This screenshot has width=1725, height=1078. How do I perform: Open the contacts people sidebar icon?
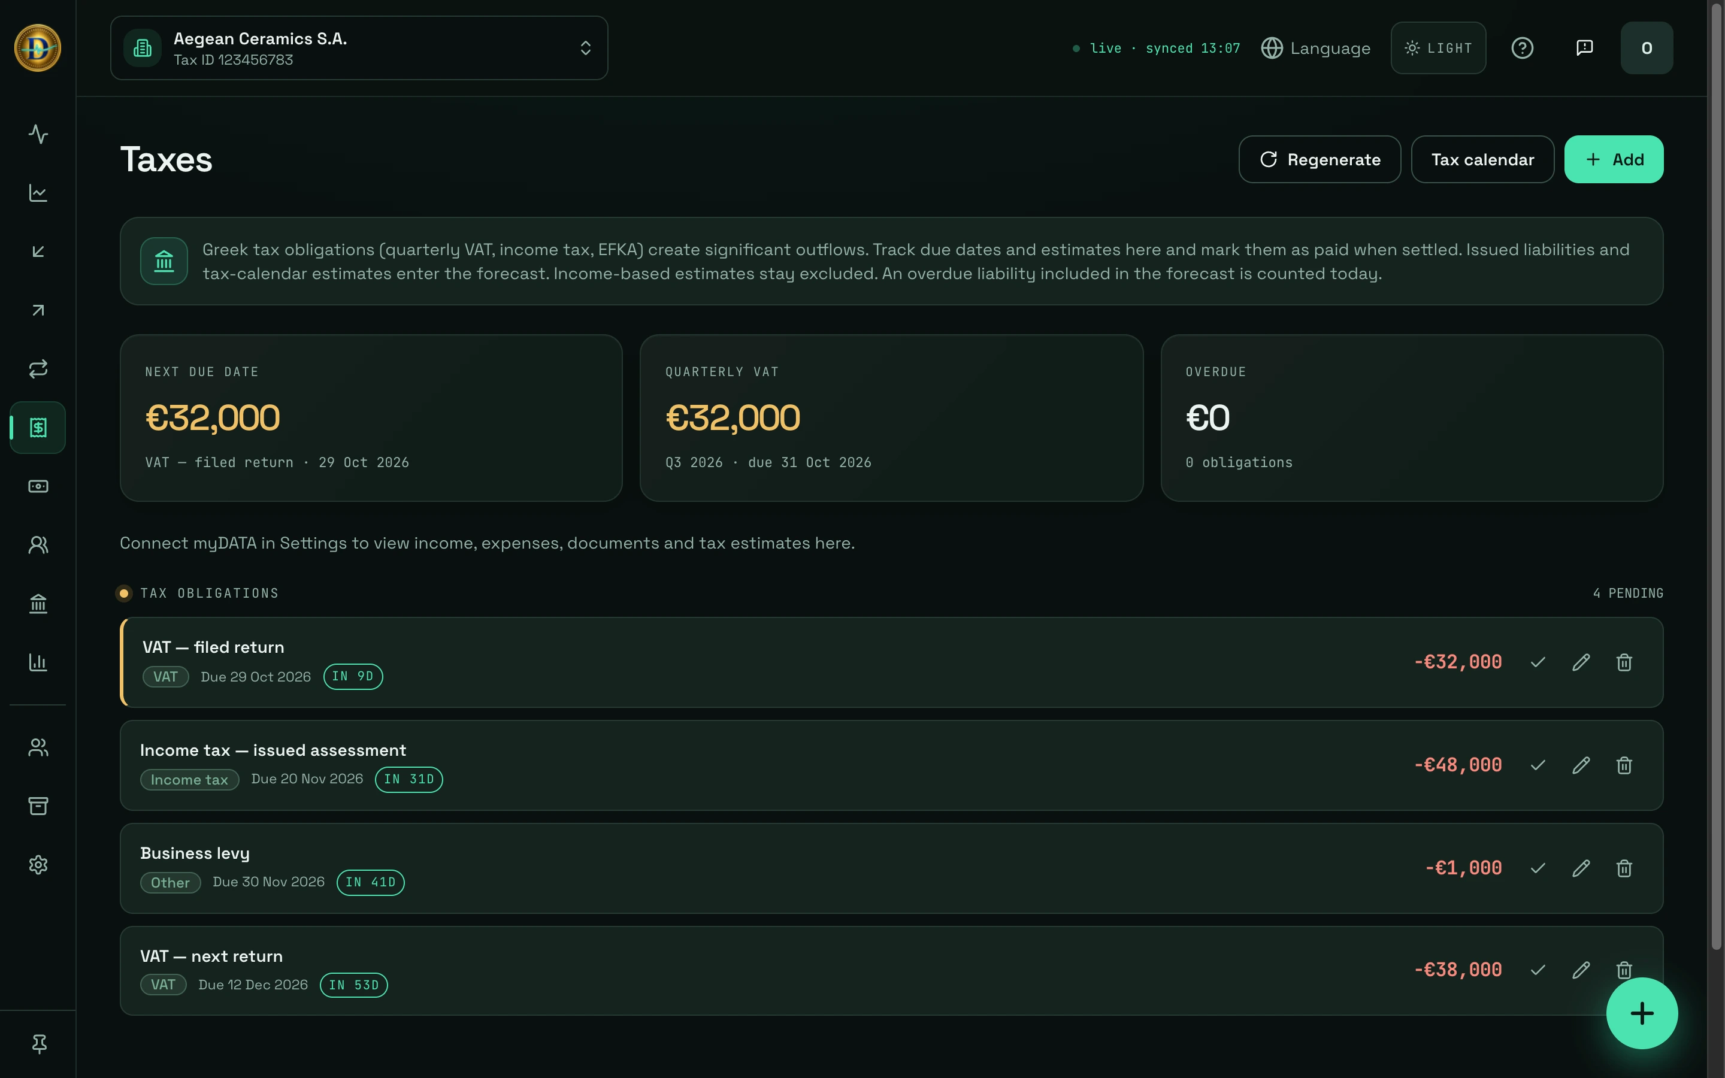[38, 545]
